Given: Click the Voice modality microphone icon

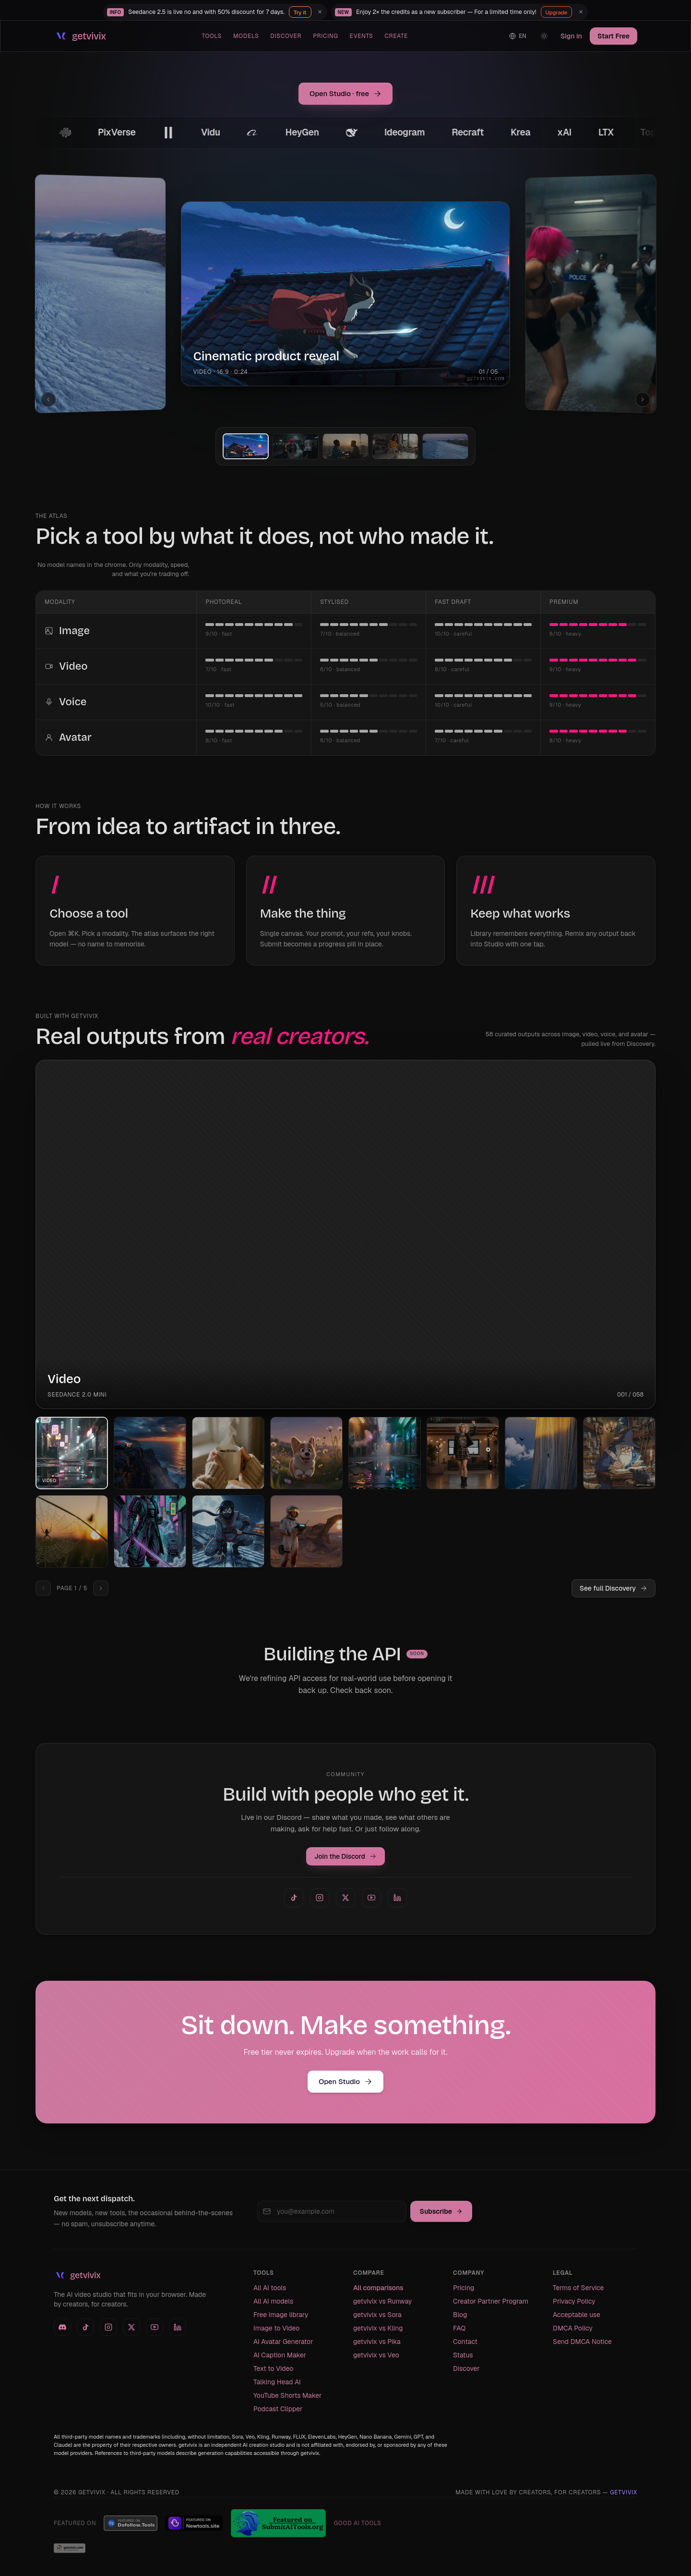Looking at the screenshot, I should tap(49, 702).
